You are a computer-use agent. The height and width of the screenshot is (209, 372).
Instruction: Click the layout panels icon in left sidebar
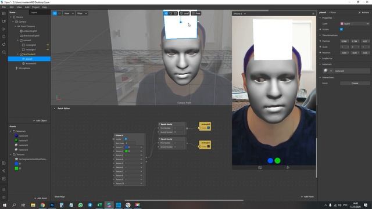(x=4, y=14)
